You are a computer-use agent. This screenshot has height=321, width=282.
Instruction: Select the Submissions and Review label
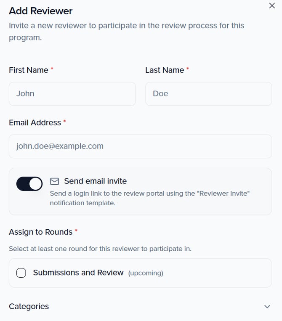pos(78,273)
